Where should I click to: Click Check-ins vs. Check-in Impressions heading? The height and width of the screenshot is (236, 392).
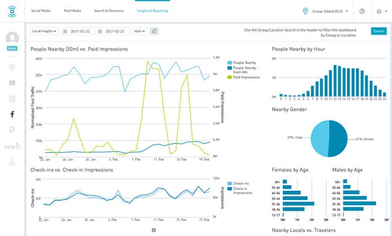[x=72, y=170]
